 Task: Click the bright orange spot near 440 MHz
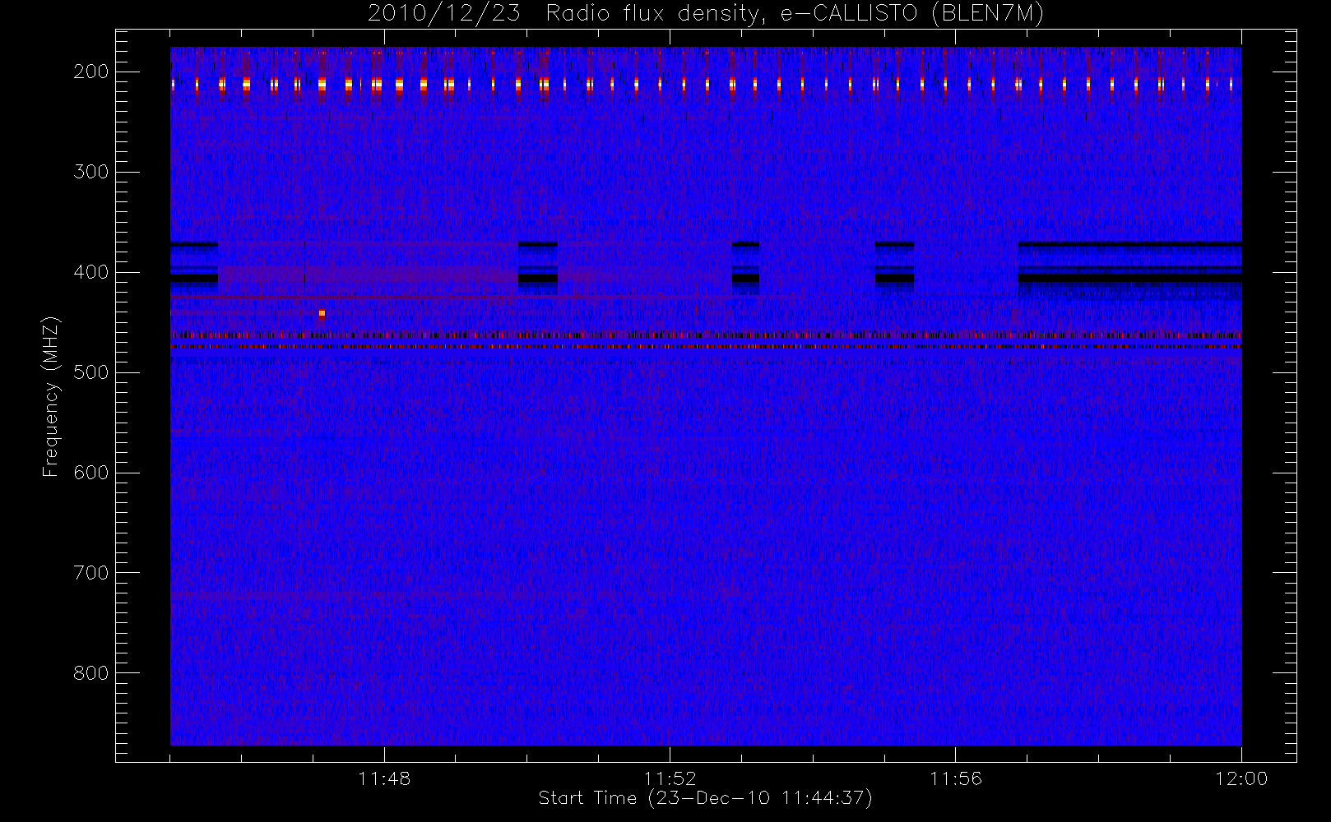pos(322,313)
